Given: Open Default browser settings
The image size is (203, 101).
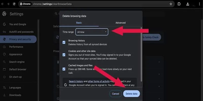Looking at the screenshot, I should click(x=18, y=69).
